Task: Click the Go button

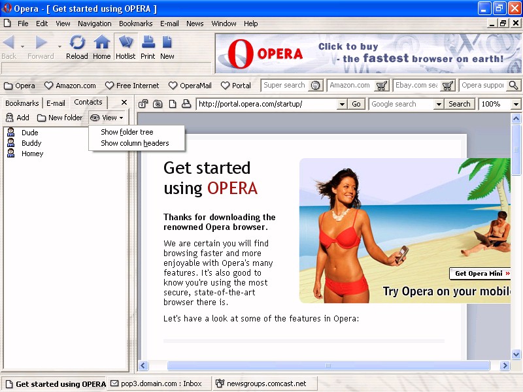Action: [x=356, y=104]
